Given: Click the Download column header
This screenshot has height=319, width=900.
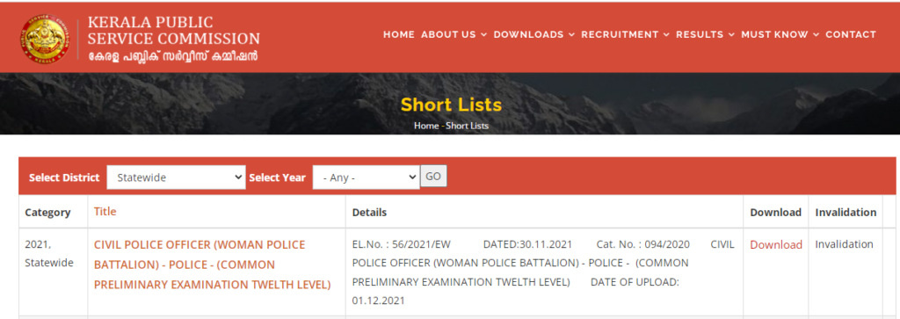Looking at the screenshot, I should coord(775,213).
